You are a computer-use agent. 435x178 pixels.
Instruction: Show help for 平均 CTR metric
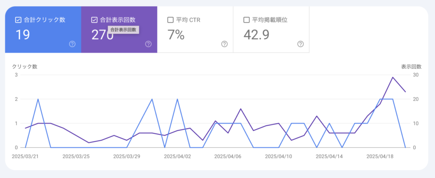point(224,44)
